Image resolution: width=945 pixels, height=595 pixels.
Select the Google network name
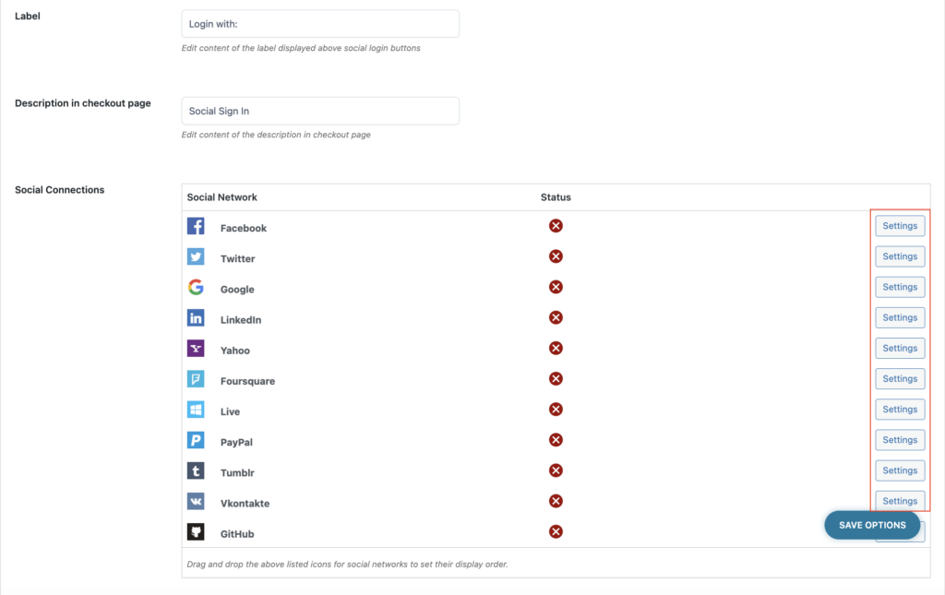(x=237, y=290)
